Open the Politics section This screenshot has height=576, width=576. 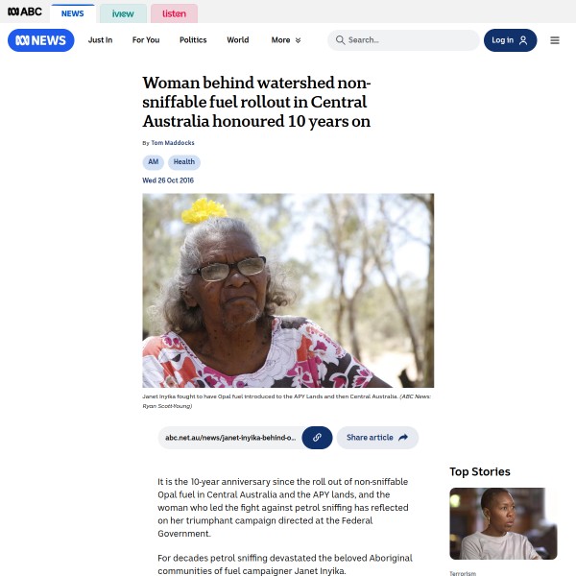(193, 40)
